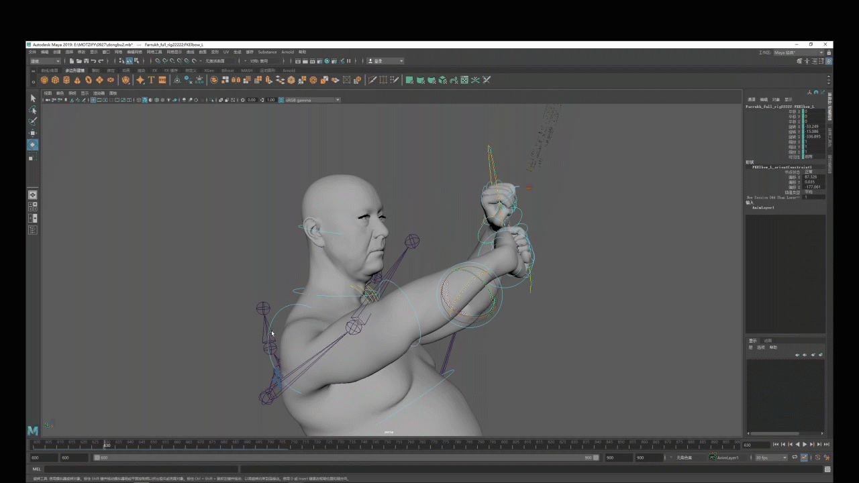The image size is (859, 483).
Task: Toggle auto keyframe button
Action: coord(803,458)
